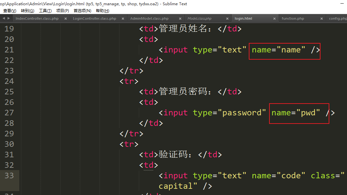Viewport: 347px width, 195px height.
Task: Close the Model.class.php tab
Action: point(227,19)
